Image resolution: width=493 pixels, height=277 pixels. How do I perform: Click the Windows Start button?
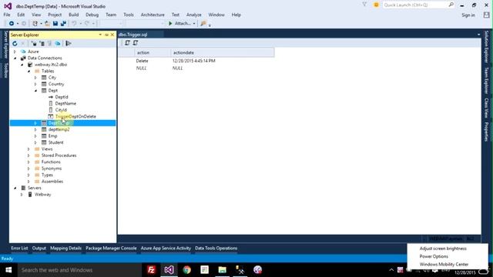[x=8, y=270]
